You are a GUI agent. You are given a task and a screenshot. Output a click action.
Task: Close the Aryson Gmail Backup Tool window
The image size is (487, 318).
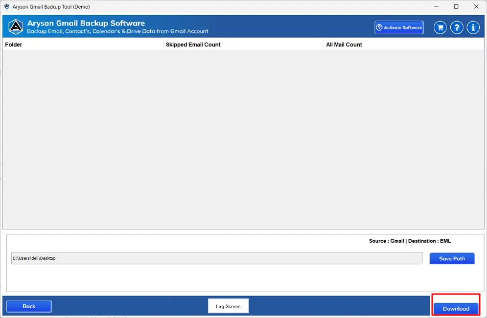click(x=476, y=6)
